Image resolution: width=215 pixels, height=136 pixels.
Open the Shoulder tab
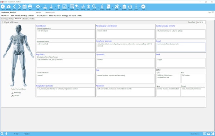25,19
